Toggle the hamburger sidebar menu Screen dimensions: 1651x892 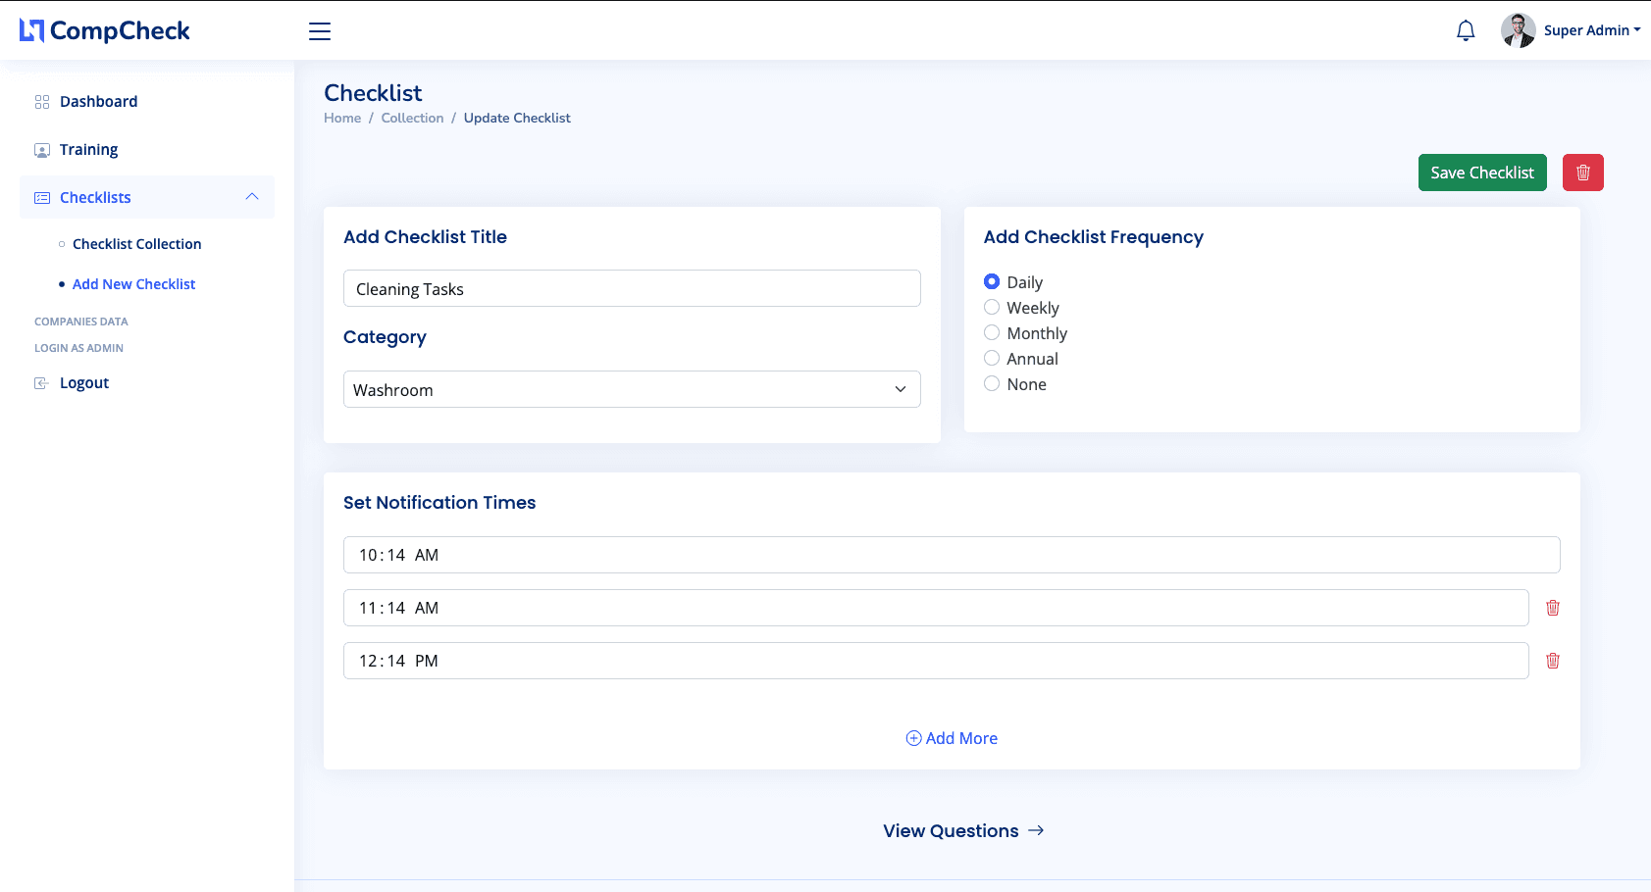click(x=320, y=31)
